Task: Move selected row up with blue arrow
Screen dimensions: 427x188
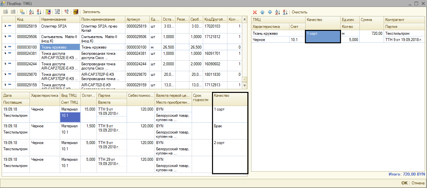Action: [x=262, y=12]
